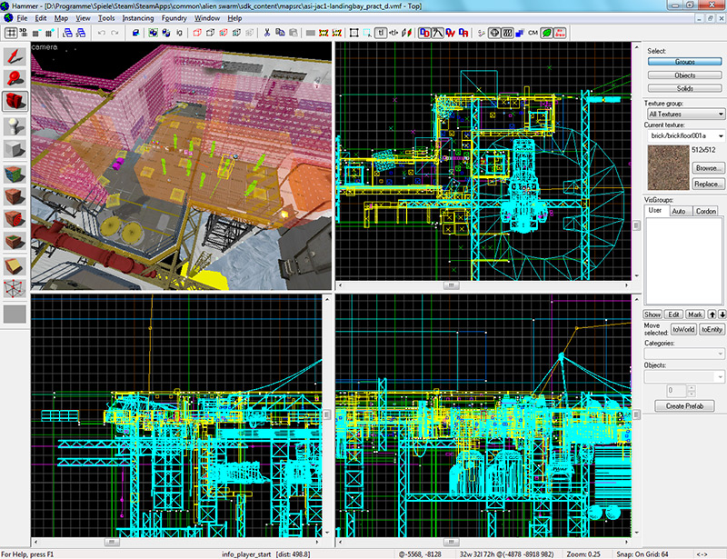Select the Apply Decals tool

click(15, 219)
